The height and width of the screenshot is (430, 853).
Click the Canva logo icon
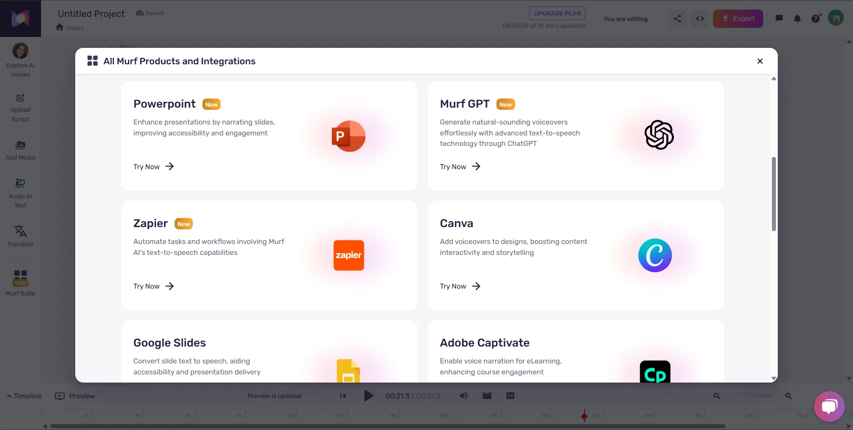(655, 255)
